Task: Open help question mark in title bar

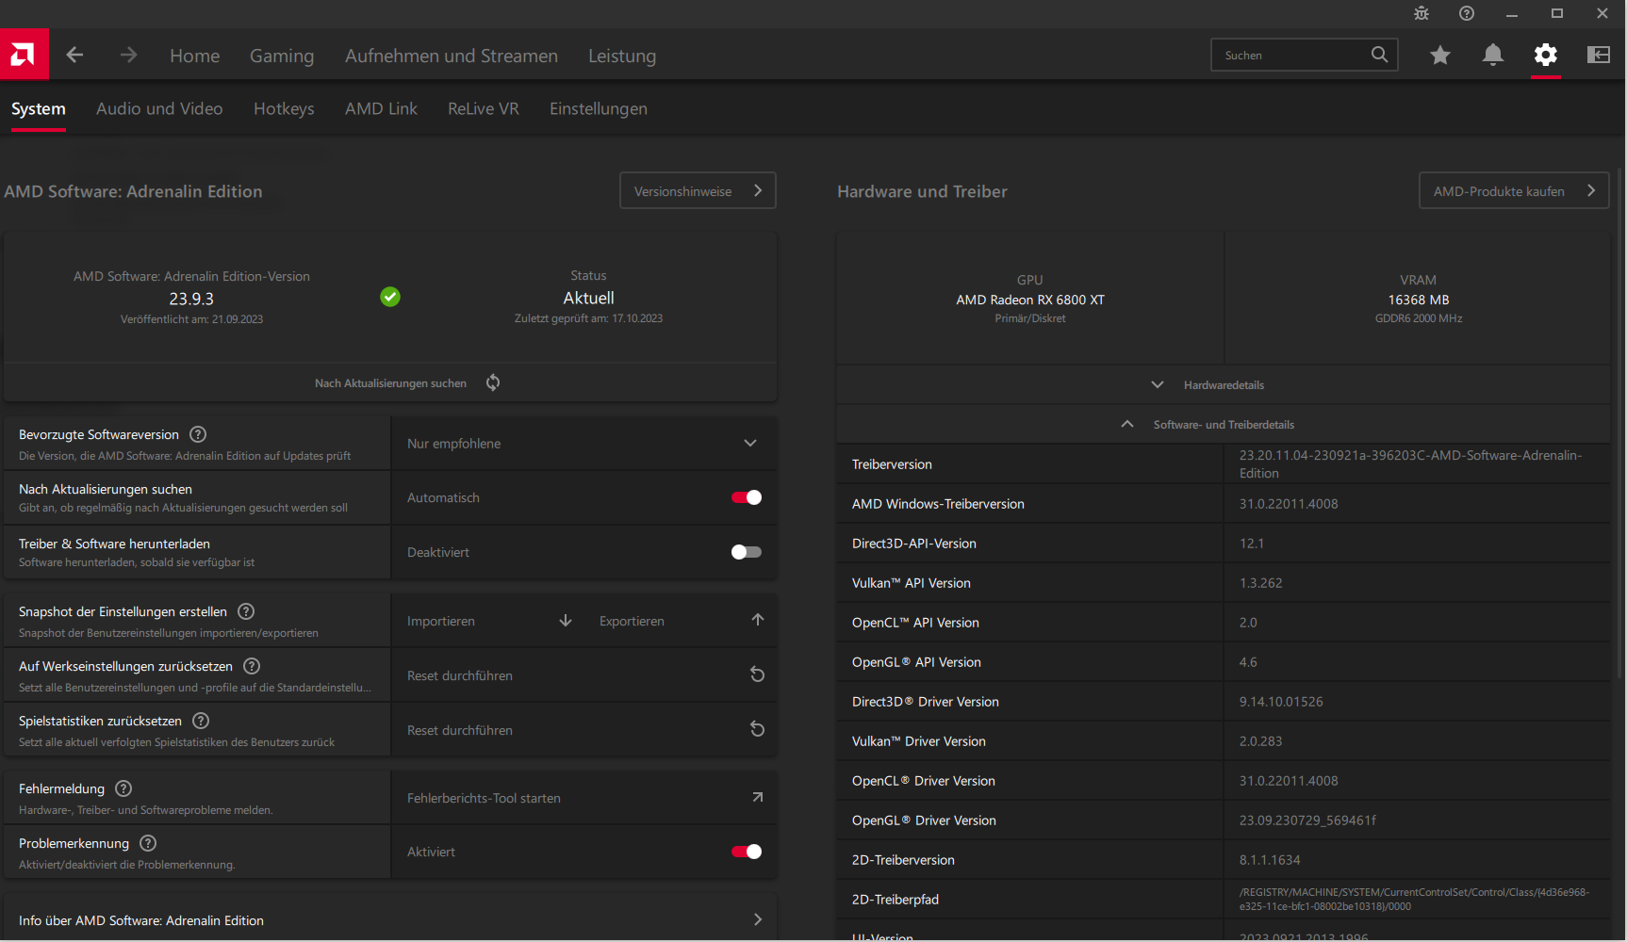Action: 1467,13
